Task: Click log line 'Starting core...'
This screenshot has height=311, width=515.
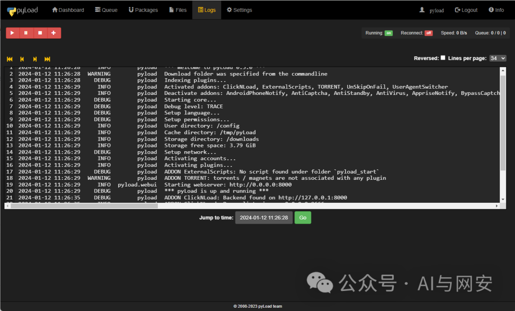Action: 190,100
